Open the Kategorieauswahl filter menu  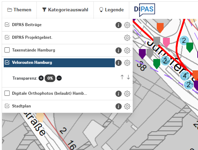[x=65, y=10]
